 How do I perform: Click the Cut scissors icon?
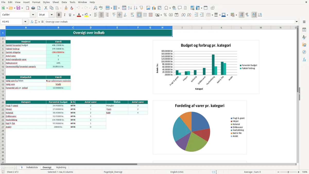coord(46,8)
